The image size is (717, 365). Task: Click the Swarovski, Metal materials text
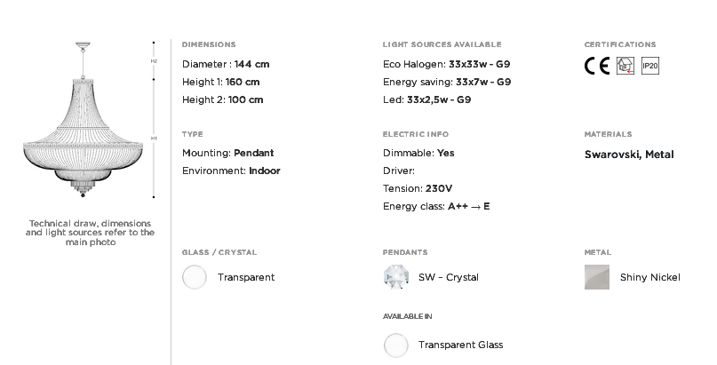(x=629, y=155)
